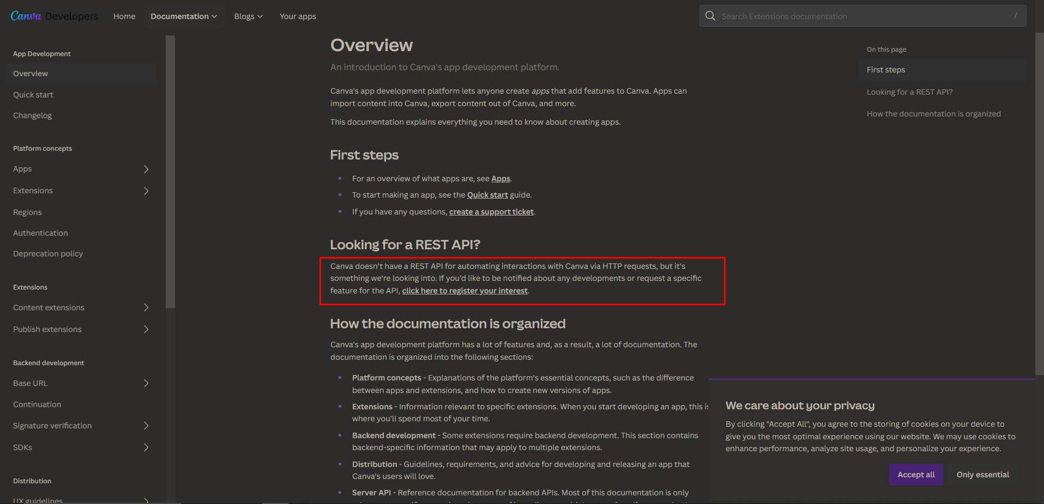Open Authentication in the sidebar
The image size is (1044, 504).
(x=40, y=233)
